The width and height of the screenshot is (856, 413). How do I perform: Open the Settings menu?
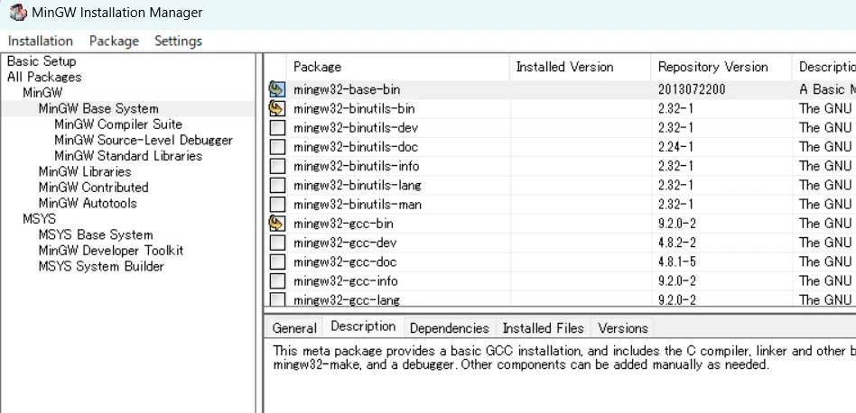click(178, 41)
